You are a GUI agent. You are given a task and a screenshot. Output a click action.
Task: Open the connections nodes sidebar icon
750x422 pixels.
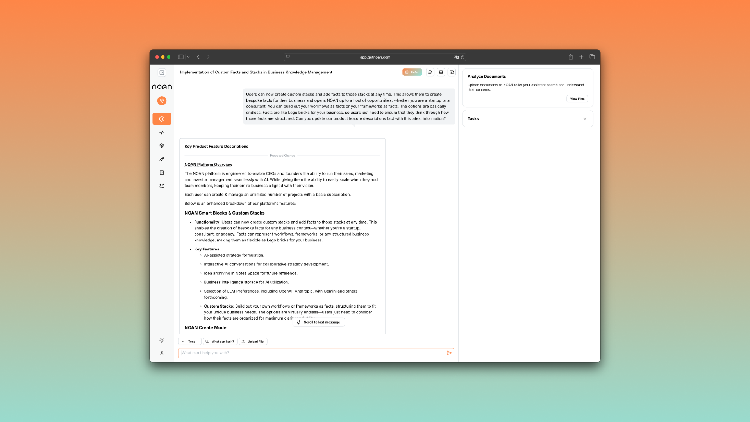(162, 186)
